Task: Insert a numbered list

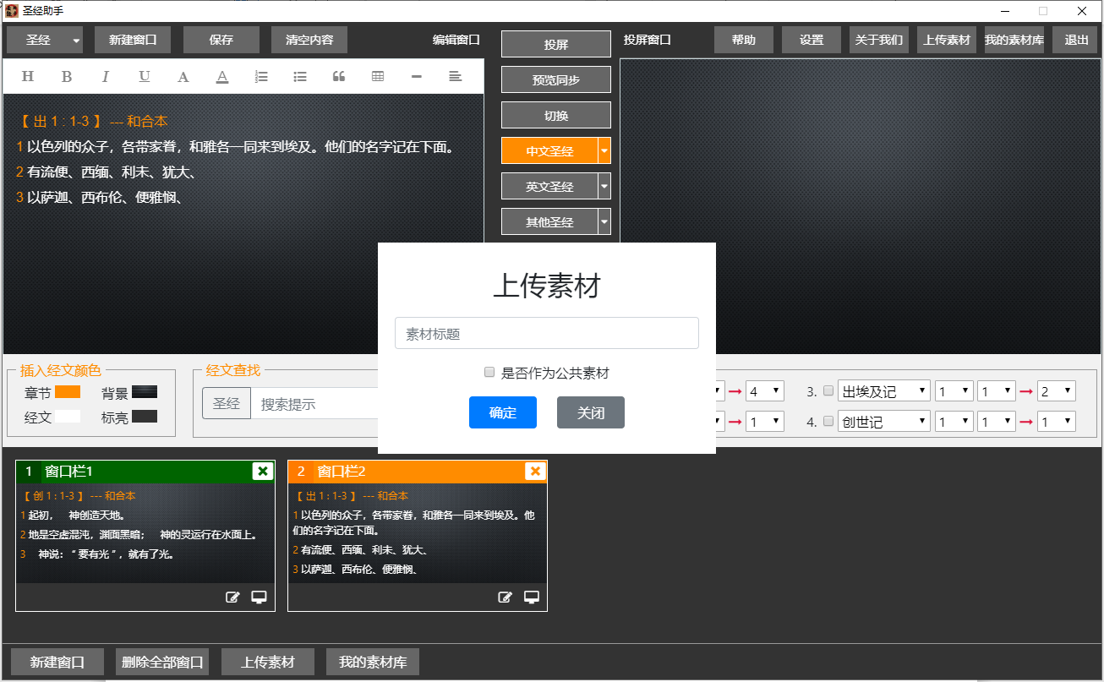Action: point(261,77)
